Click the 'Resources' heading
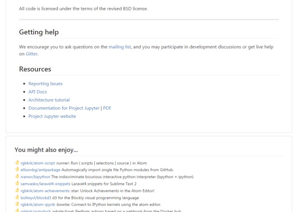 (35, 69)
